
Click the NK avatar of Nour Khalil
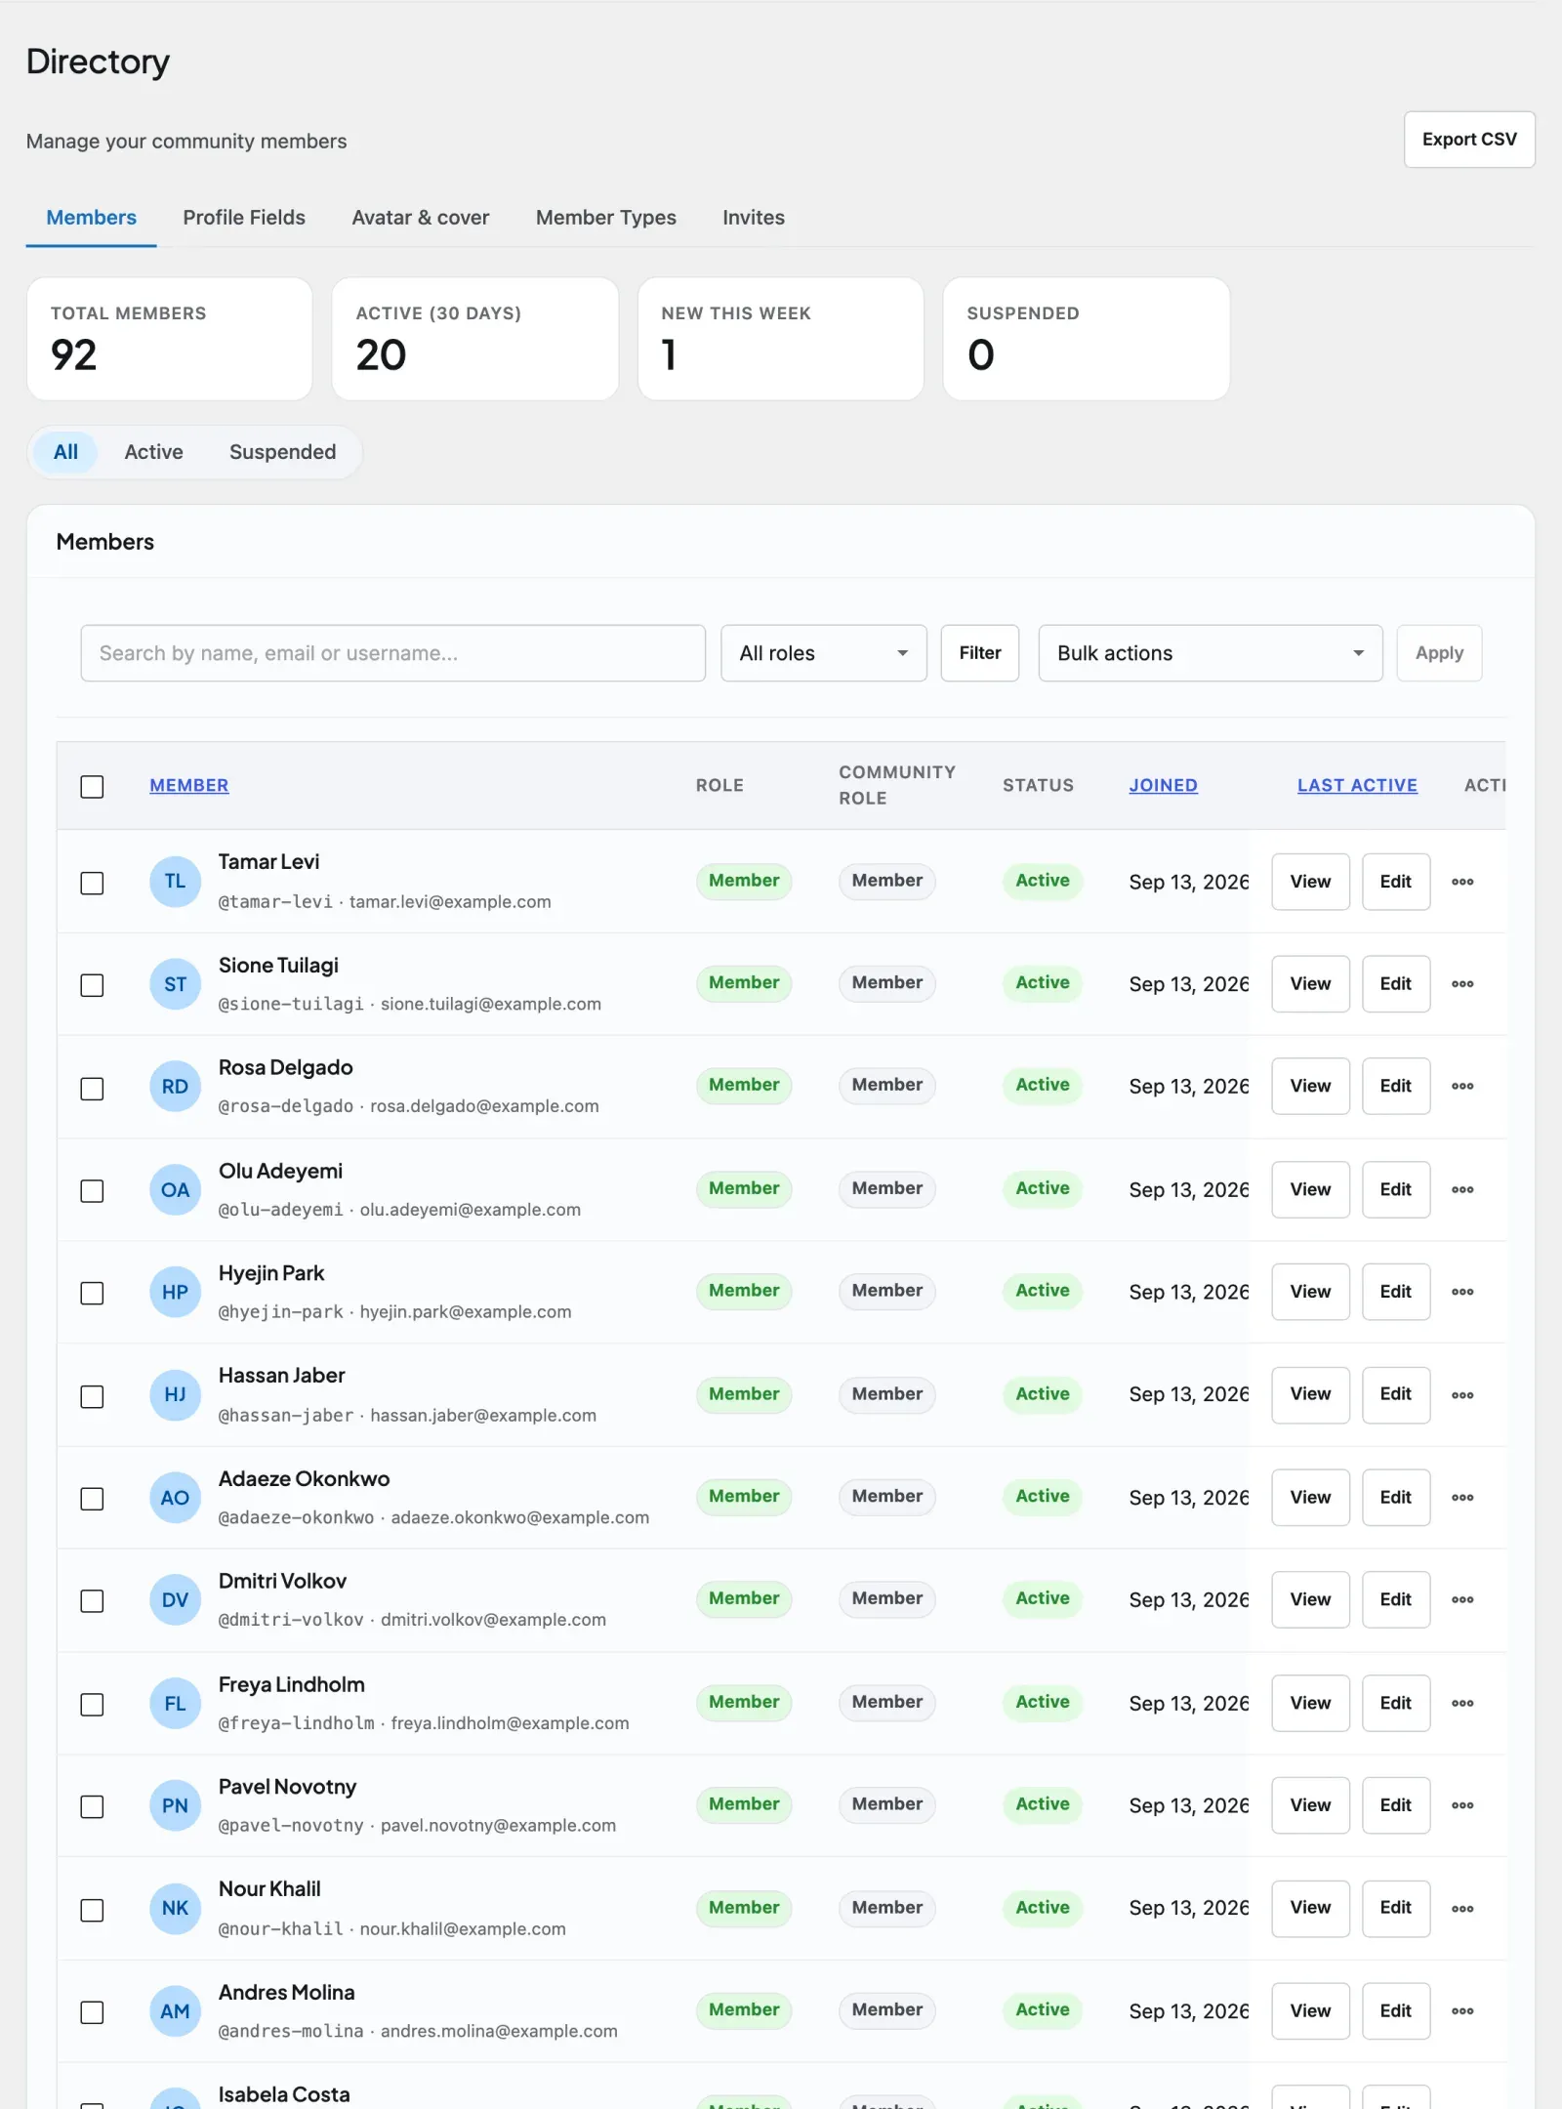(x=175, y=1909)
